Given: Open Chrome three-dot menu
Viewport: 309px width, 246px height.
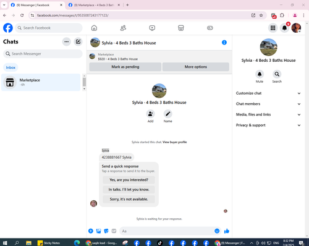Looking at the screenshot, I should 303,15.
